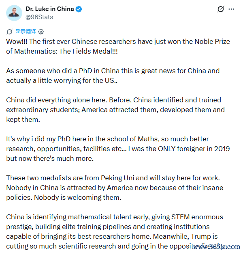Open translation settings gear icon
Screen dimensions: 243x253
click(x=41, y=32)
